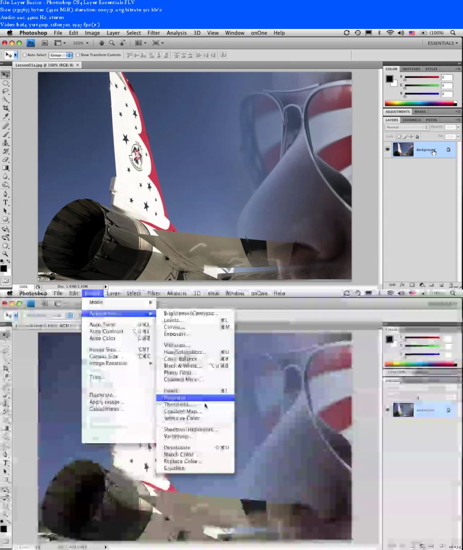Open the Screen Mode dropdown in upper application bar

click(x=158, y=43)
